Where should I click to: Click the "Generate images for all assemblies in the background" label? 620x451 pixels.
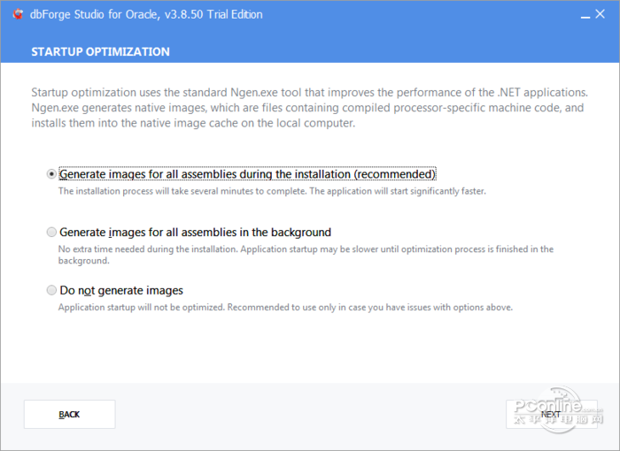(195, 233)
